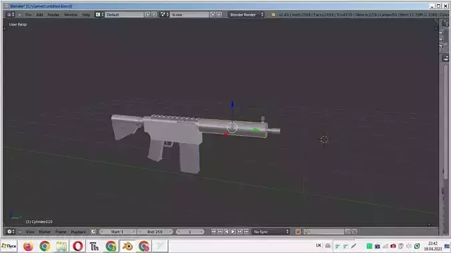
Task: Add a new scene
Action: [x=213, y=15]
